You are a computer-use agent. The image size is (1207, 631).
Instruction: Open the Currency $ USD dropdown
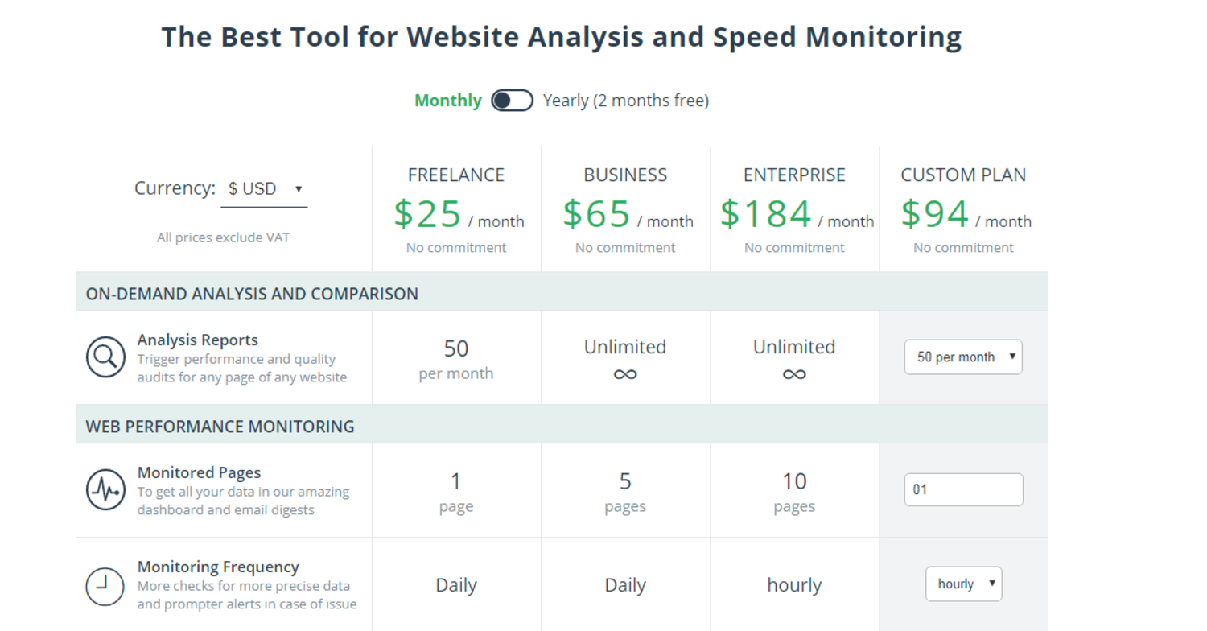[x=264, y=189]
